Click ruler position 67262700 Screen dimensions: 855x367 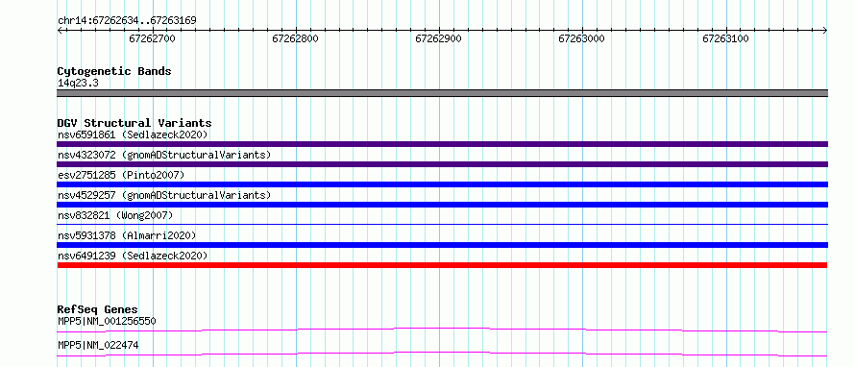[x=152, y=38]
